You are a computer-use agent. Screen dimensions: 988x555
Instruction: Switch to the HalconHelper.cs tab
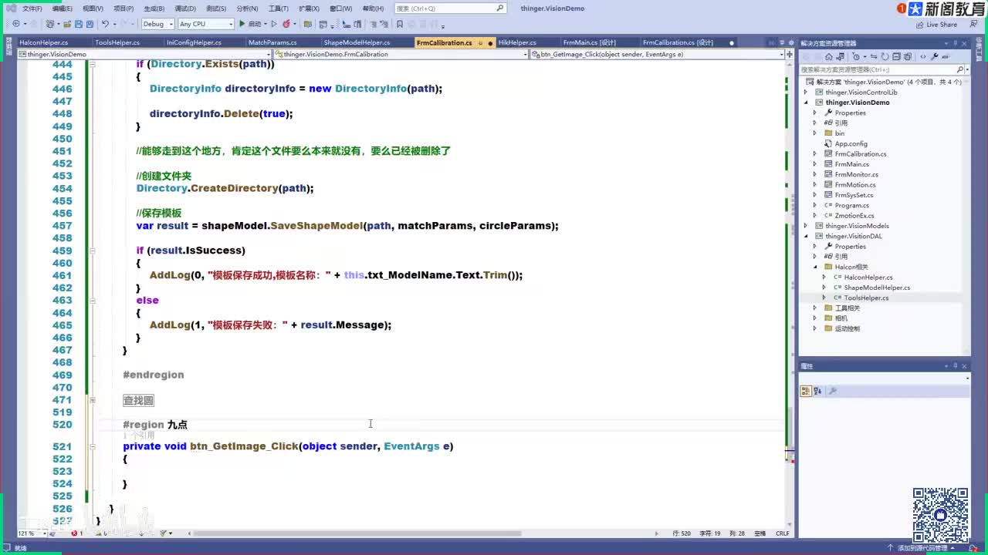click(x=44, y=42)
